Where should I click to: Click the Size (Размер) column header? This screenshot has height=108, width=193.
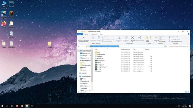[147, 49]
